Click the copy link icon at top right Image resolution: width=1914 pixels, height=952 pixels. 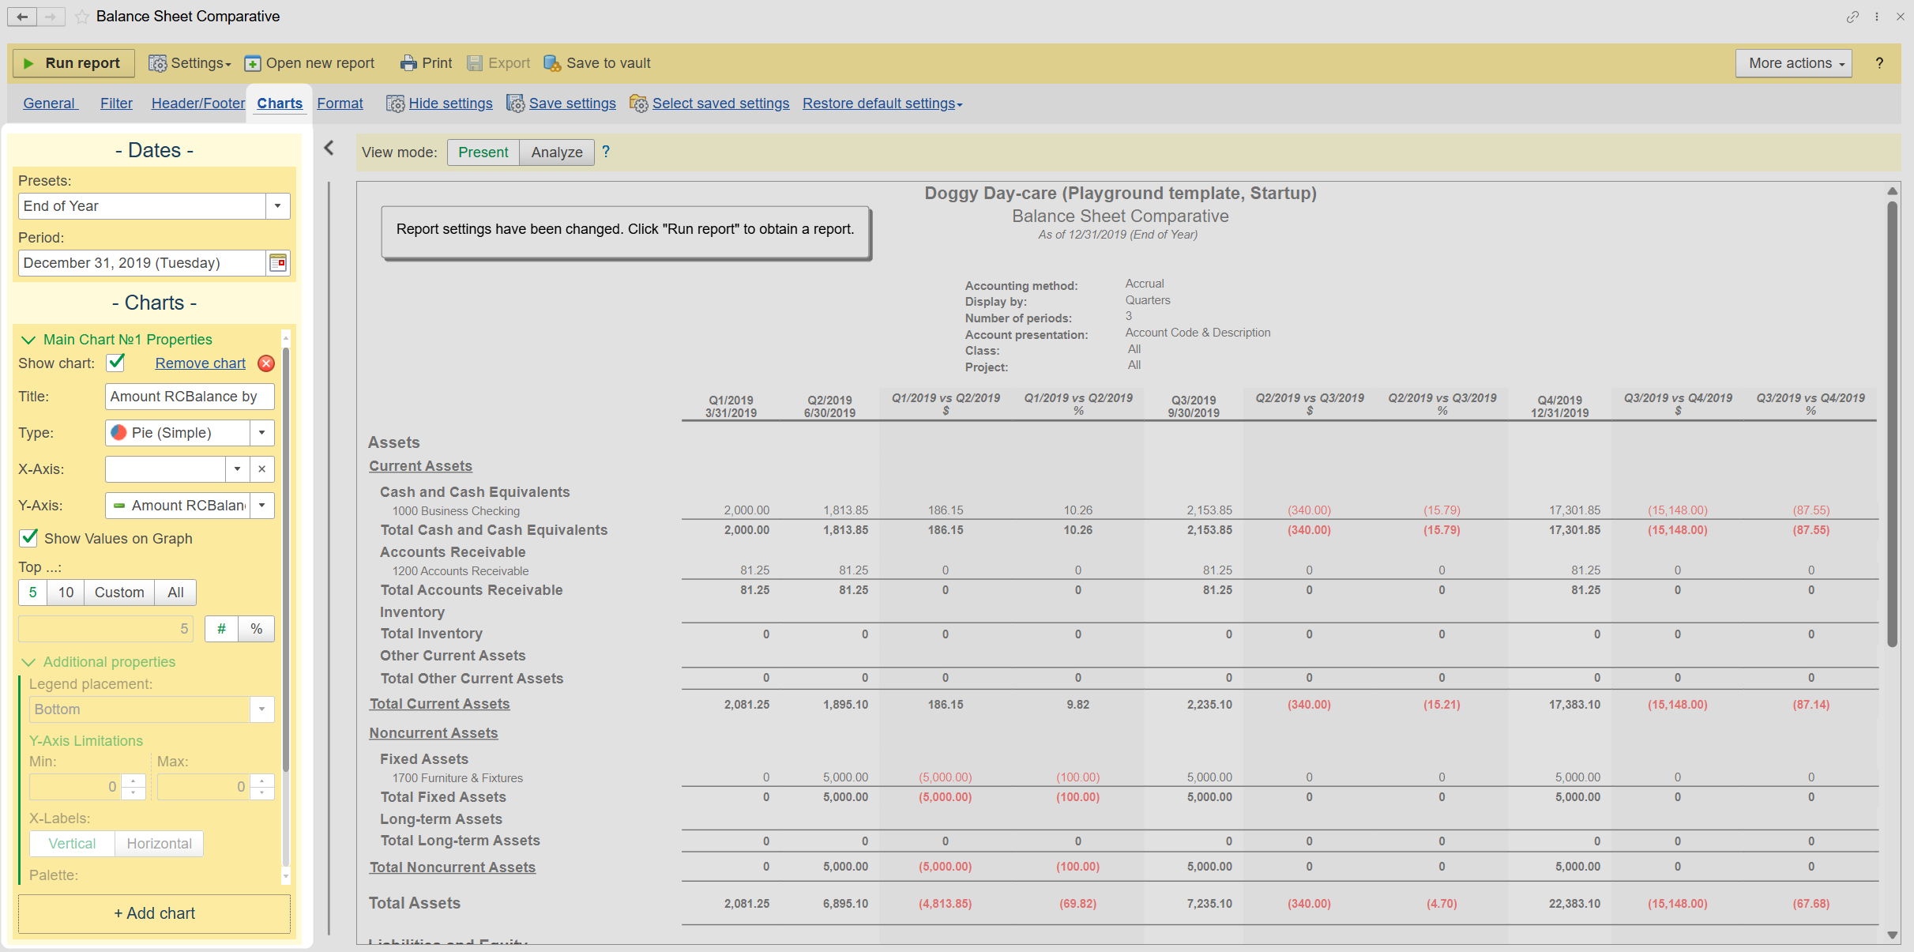point(1852,17)
